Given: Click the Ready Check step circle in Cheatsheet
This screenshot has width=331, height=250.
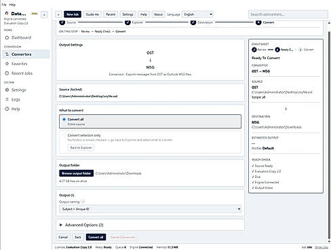Looking at the screenshot, I should coord(277,50).
